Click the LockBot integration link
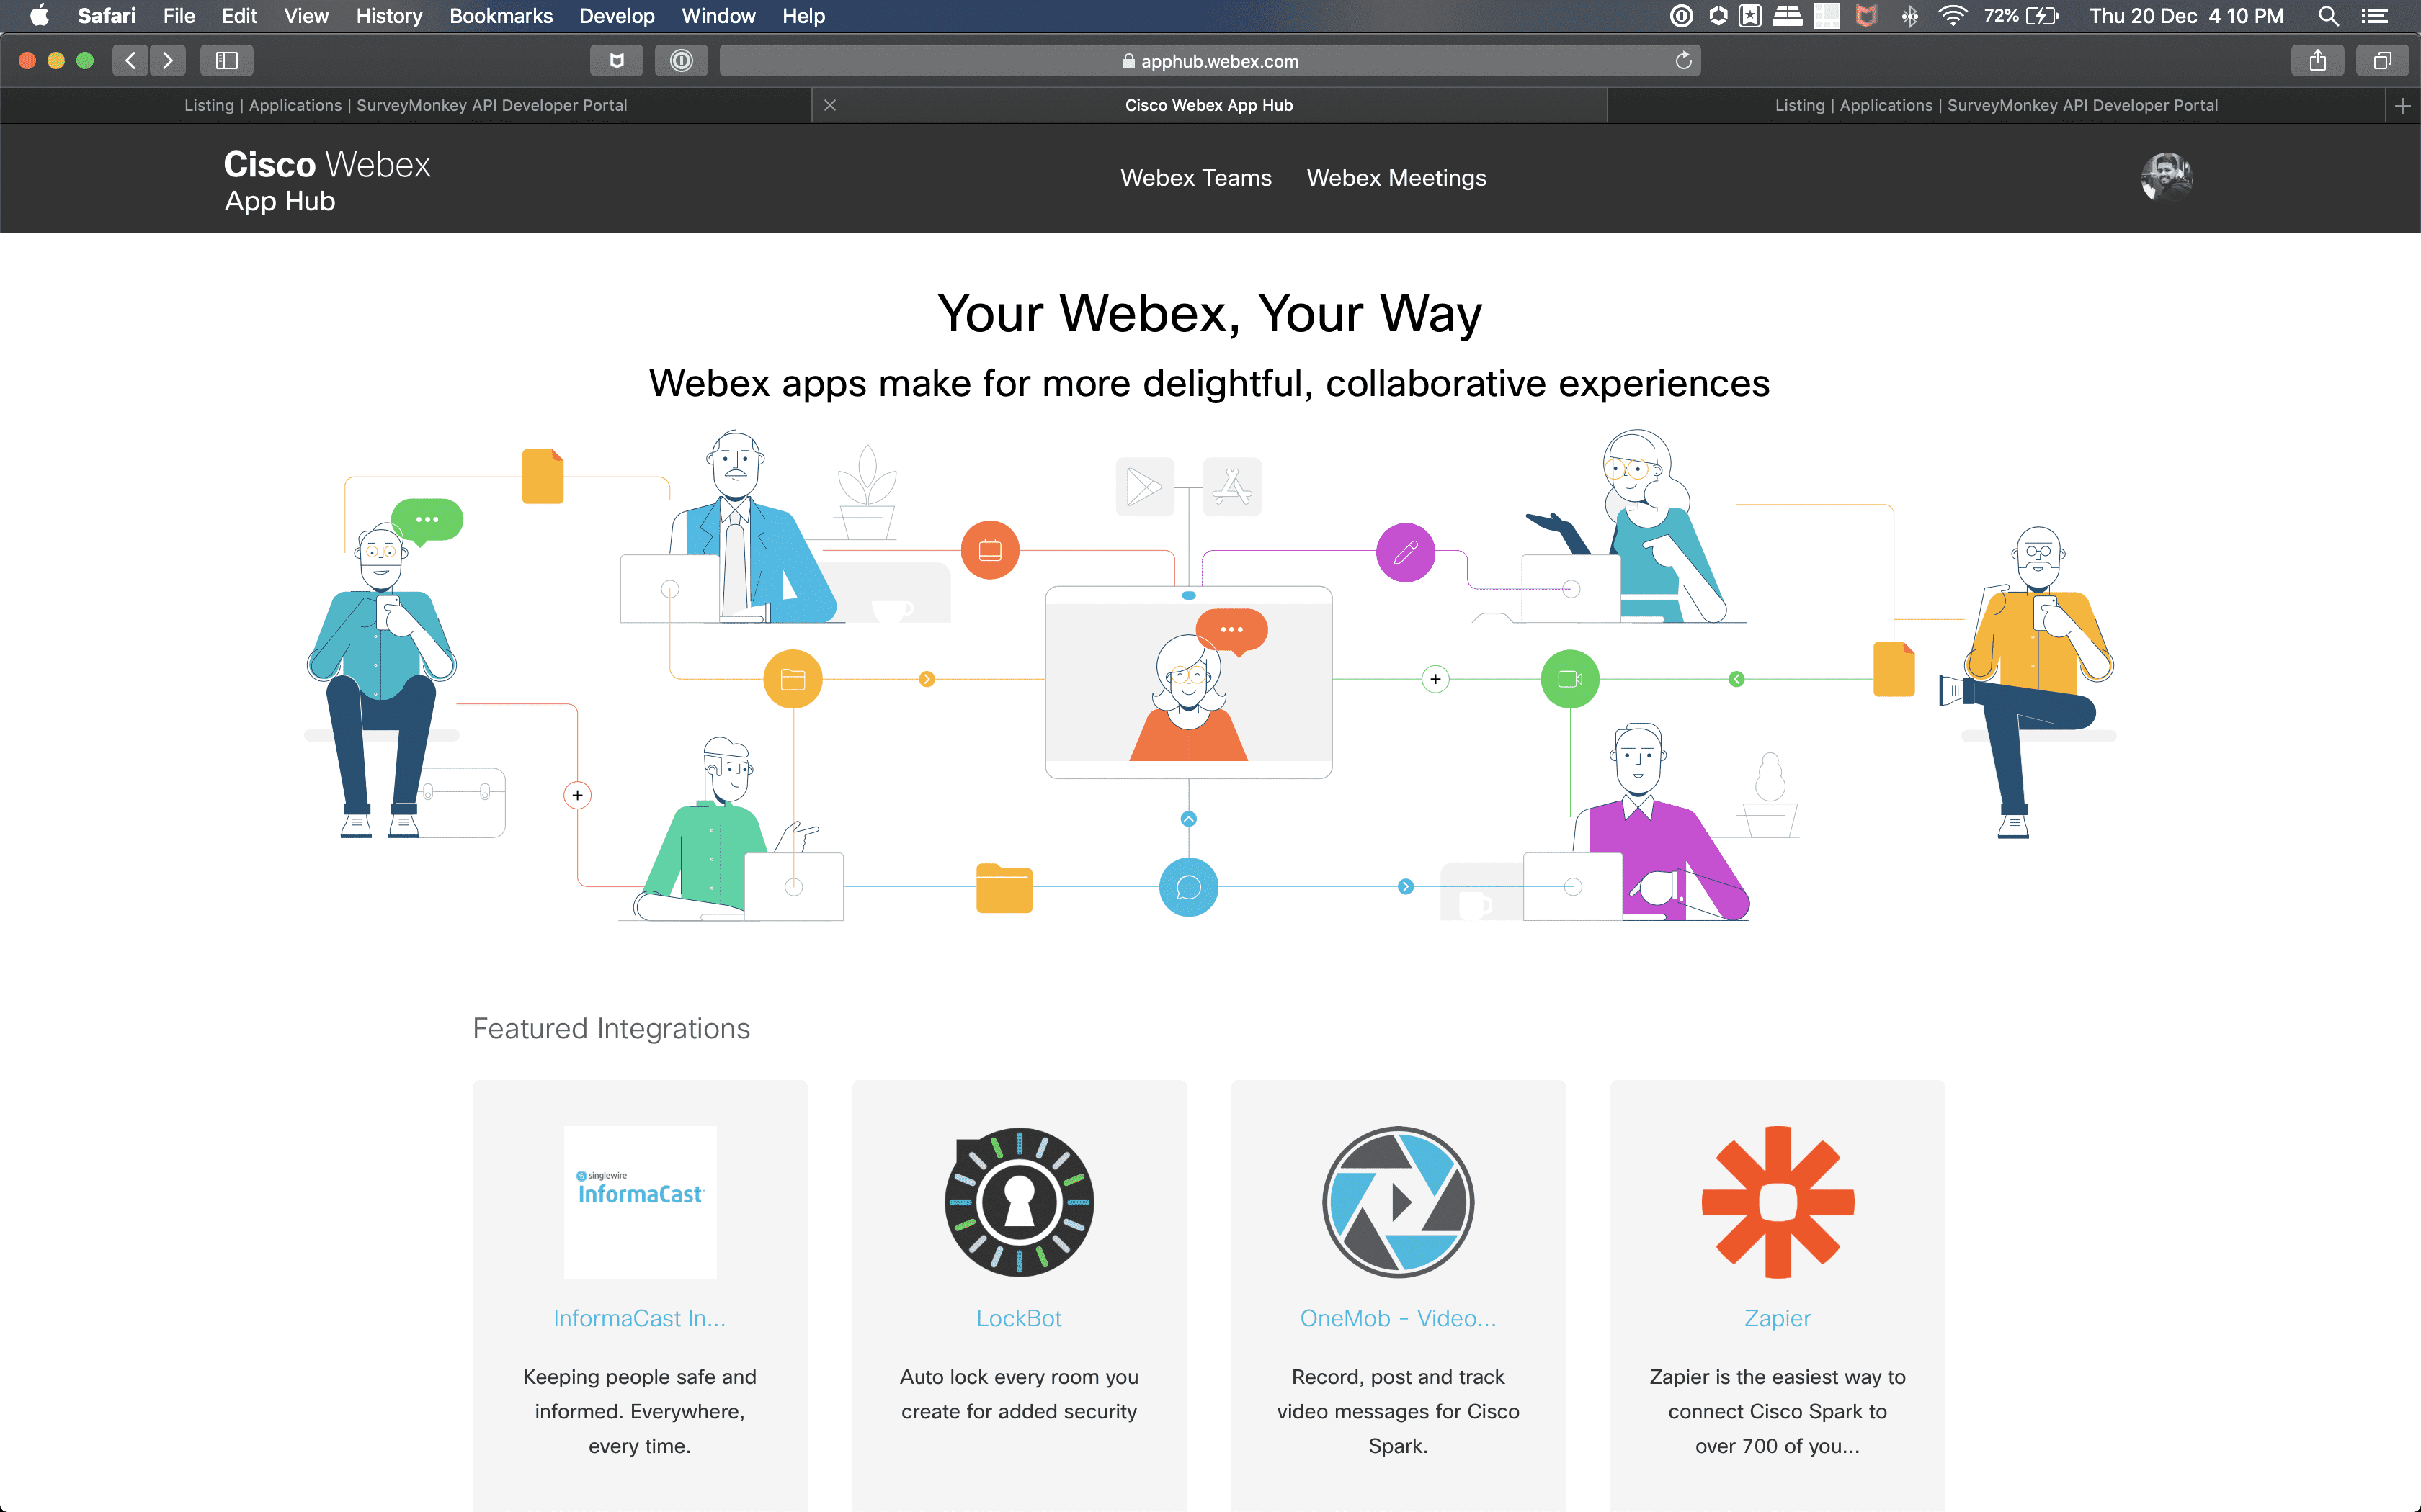 1018,1318
